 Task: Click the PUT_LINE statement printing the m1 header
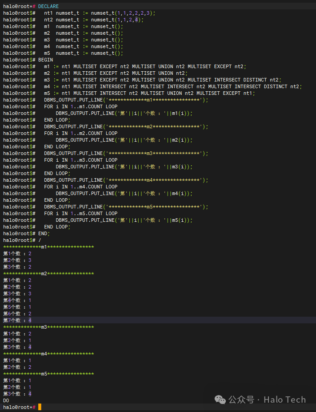pos(126,100)
